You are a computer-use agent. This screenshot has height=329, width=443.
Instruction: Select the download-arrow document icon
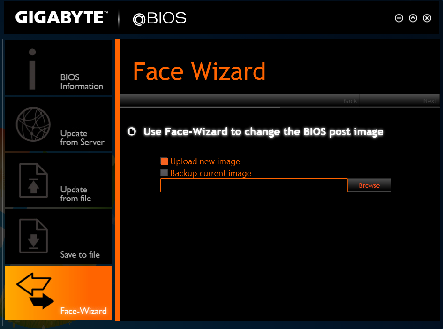pos(33,236)
